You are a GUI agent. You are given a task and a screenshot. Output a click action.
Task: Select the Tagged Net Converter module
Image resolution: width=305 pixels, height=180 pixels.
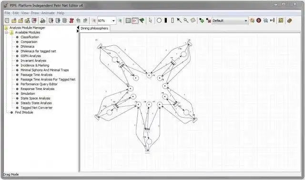click(x=37, y=108)
